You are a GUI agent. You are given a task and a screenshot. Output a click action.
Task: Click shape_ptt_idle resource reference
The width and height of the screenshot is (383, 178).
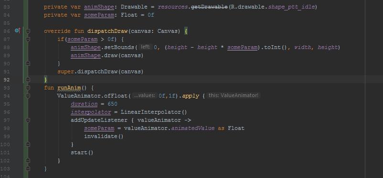(x=291, y=7)
